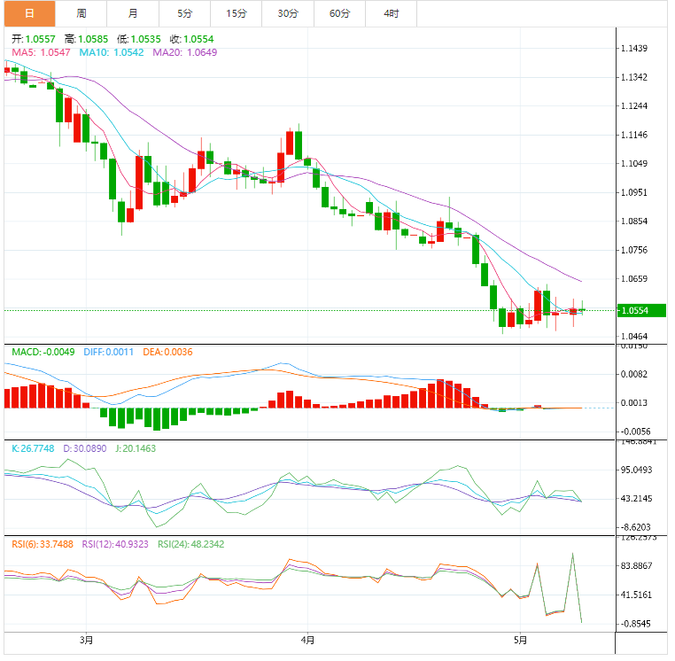Show the 30分 interval chart
This screenshot has height=661, width=675.
point(288,13)
